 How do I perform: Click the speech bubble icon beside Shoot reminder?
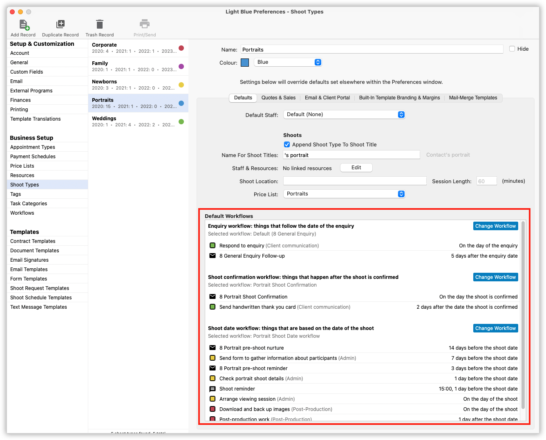[213, 388]
